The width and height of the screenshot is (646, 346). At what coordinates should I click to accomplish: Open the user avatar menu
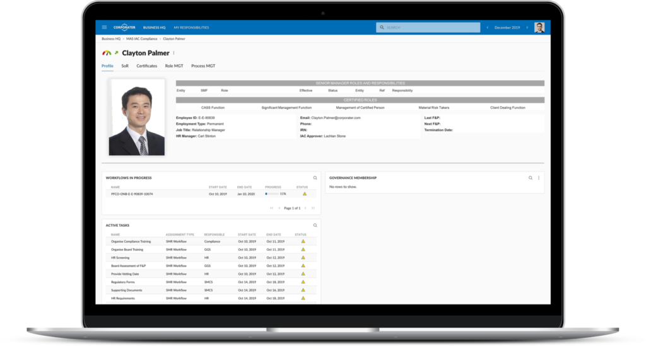539,28
